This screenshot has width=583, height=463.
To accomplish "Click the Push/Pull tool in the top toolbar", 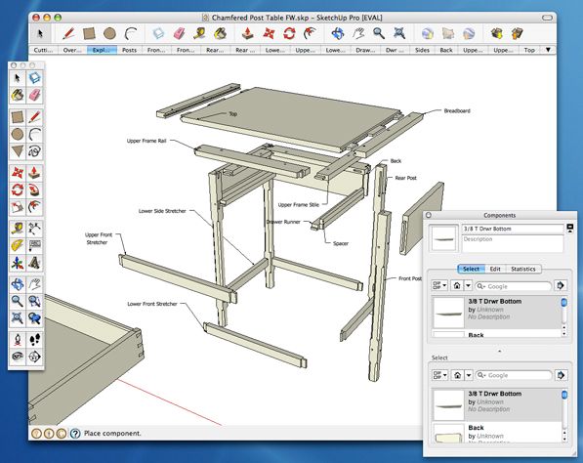I will tap(247, 33).
